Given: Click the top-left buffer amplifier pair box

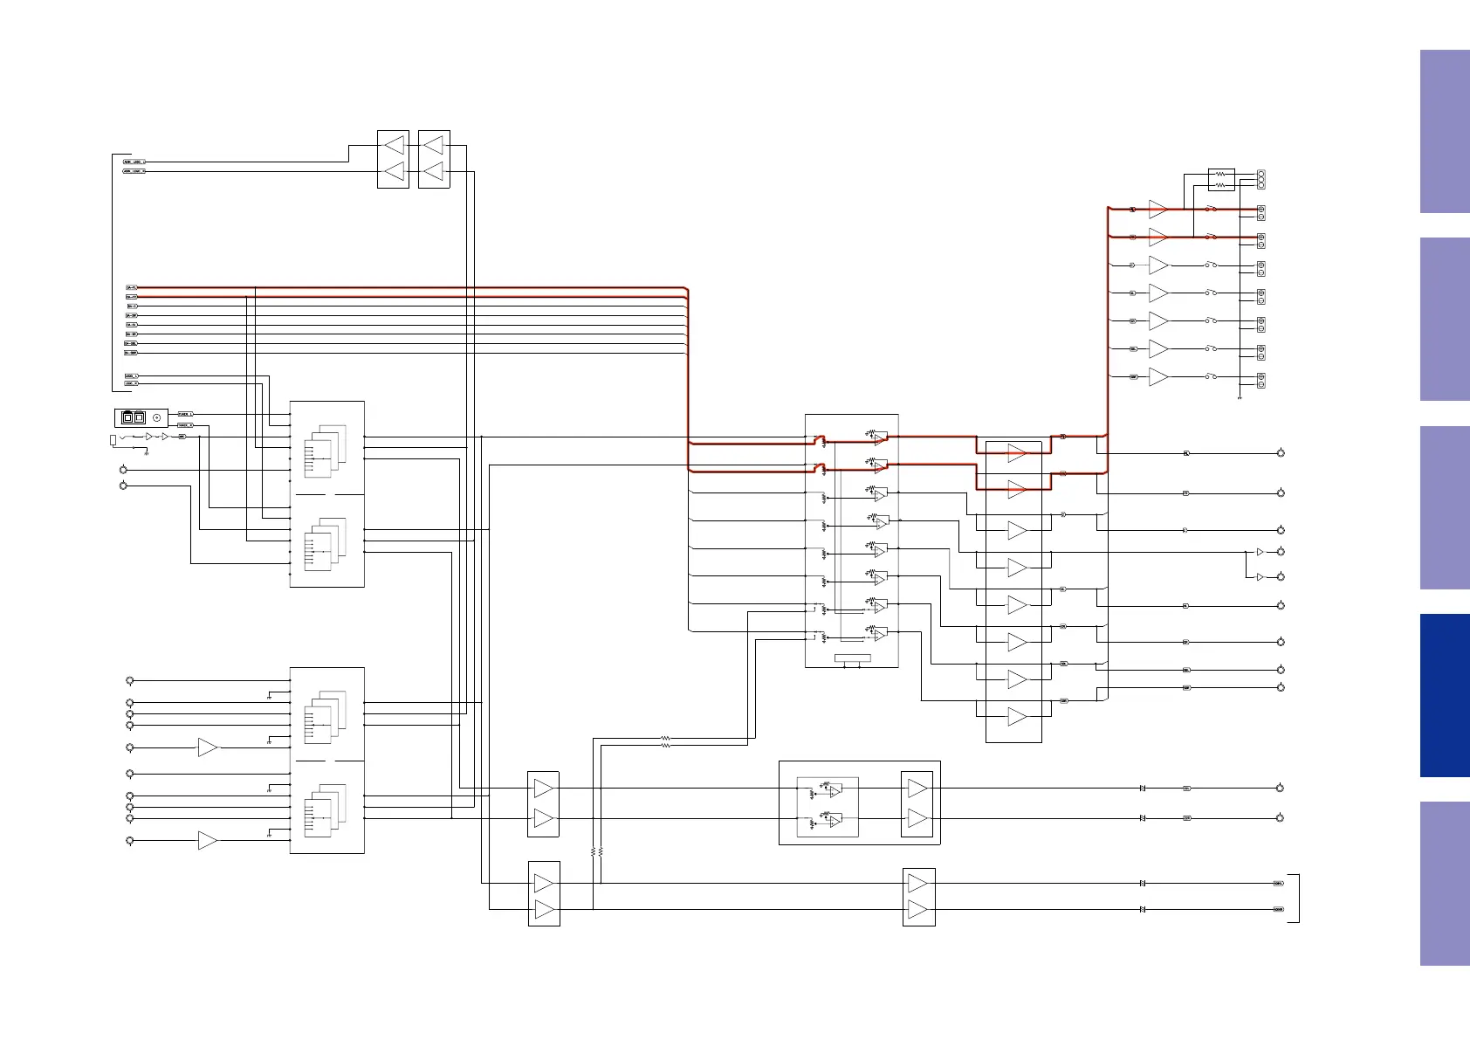Looking at the screenshot, I should 393,159.
